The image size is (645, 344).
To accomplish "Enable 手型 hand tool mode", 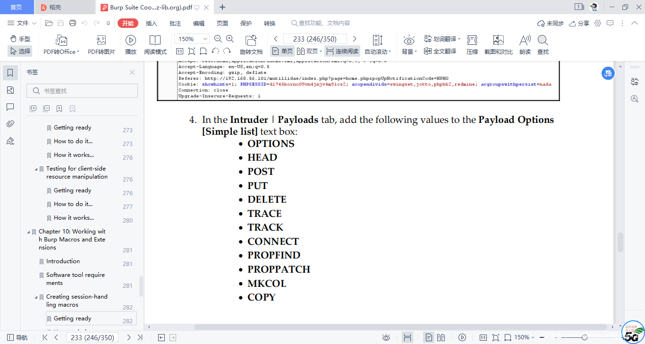I will click(x=20, y=39).
